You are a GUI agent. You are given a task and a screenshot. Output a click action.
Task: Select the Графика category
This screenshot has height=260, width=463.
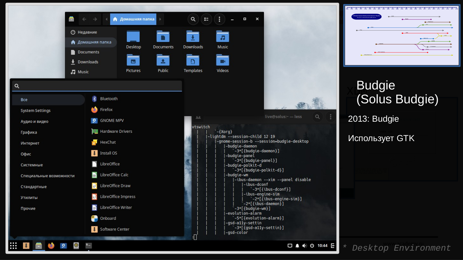[x=48, y=132]
